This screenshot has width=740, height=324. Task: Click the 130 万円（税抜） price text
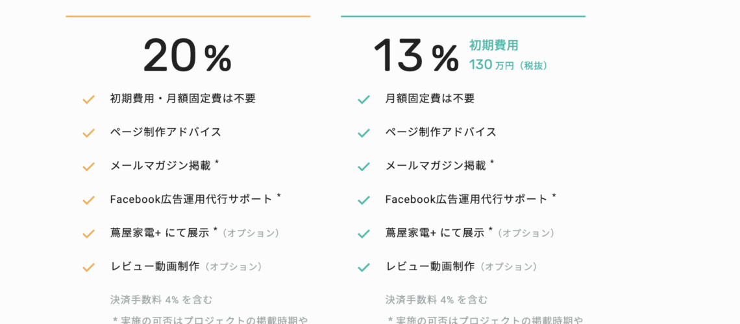[x=508, y=65]
